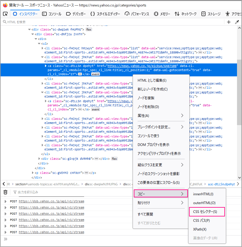Expand the selected anchor node with index 27
Image resolution: width=242 pixels, height=247 pixels.
(x=46, y=66)
